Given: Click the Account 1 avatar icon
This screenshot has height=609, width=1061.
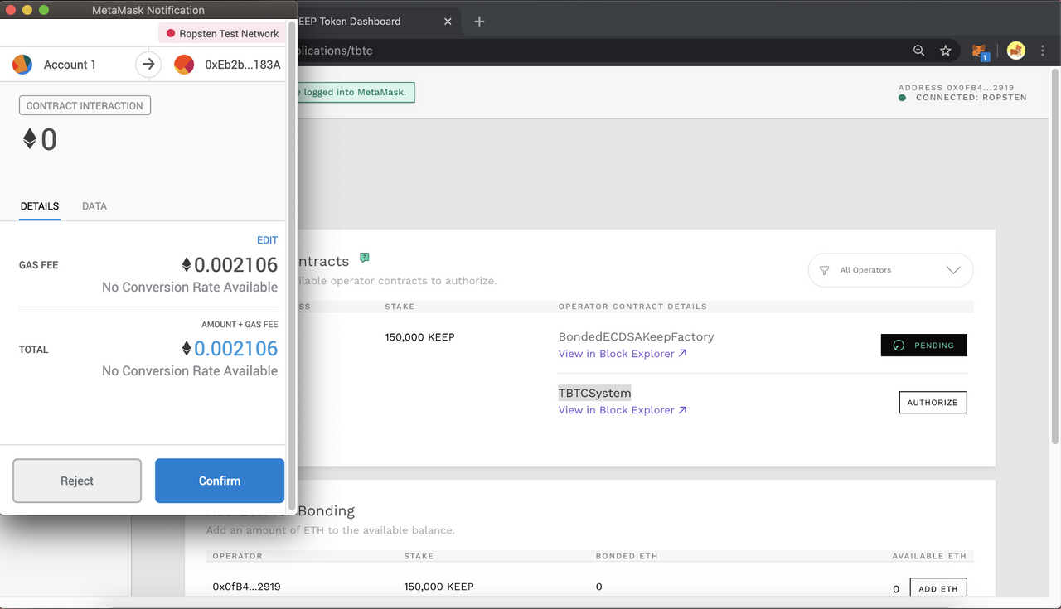Looking at the screenshot, I should click(x=22, y=65).
